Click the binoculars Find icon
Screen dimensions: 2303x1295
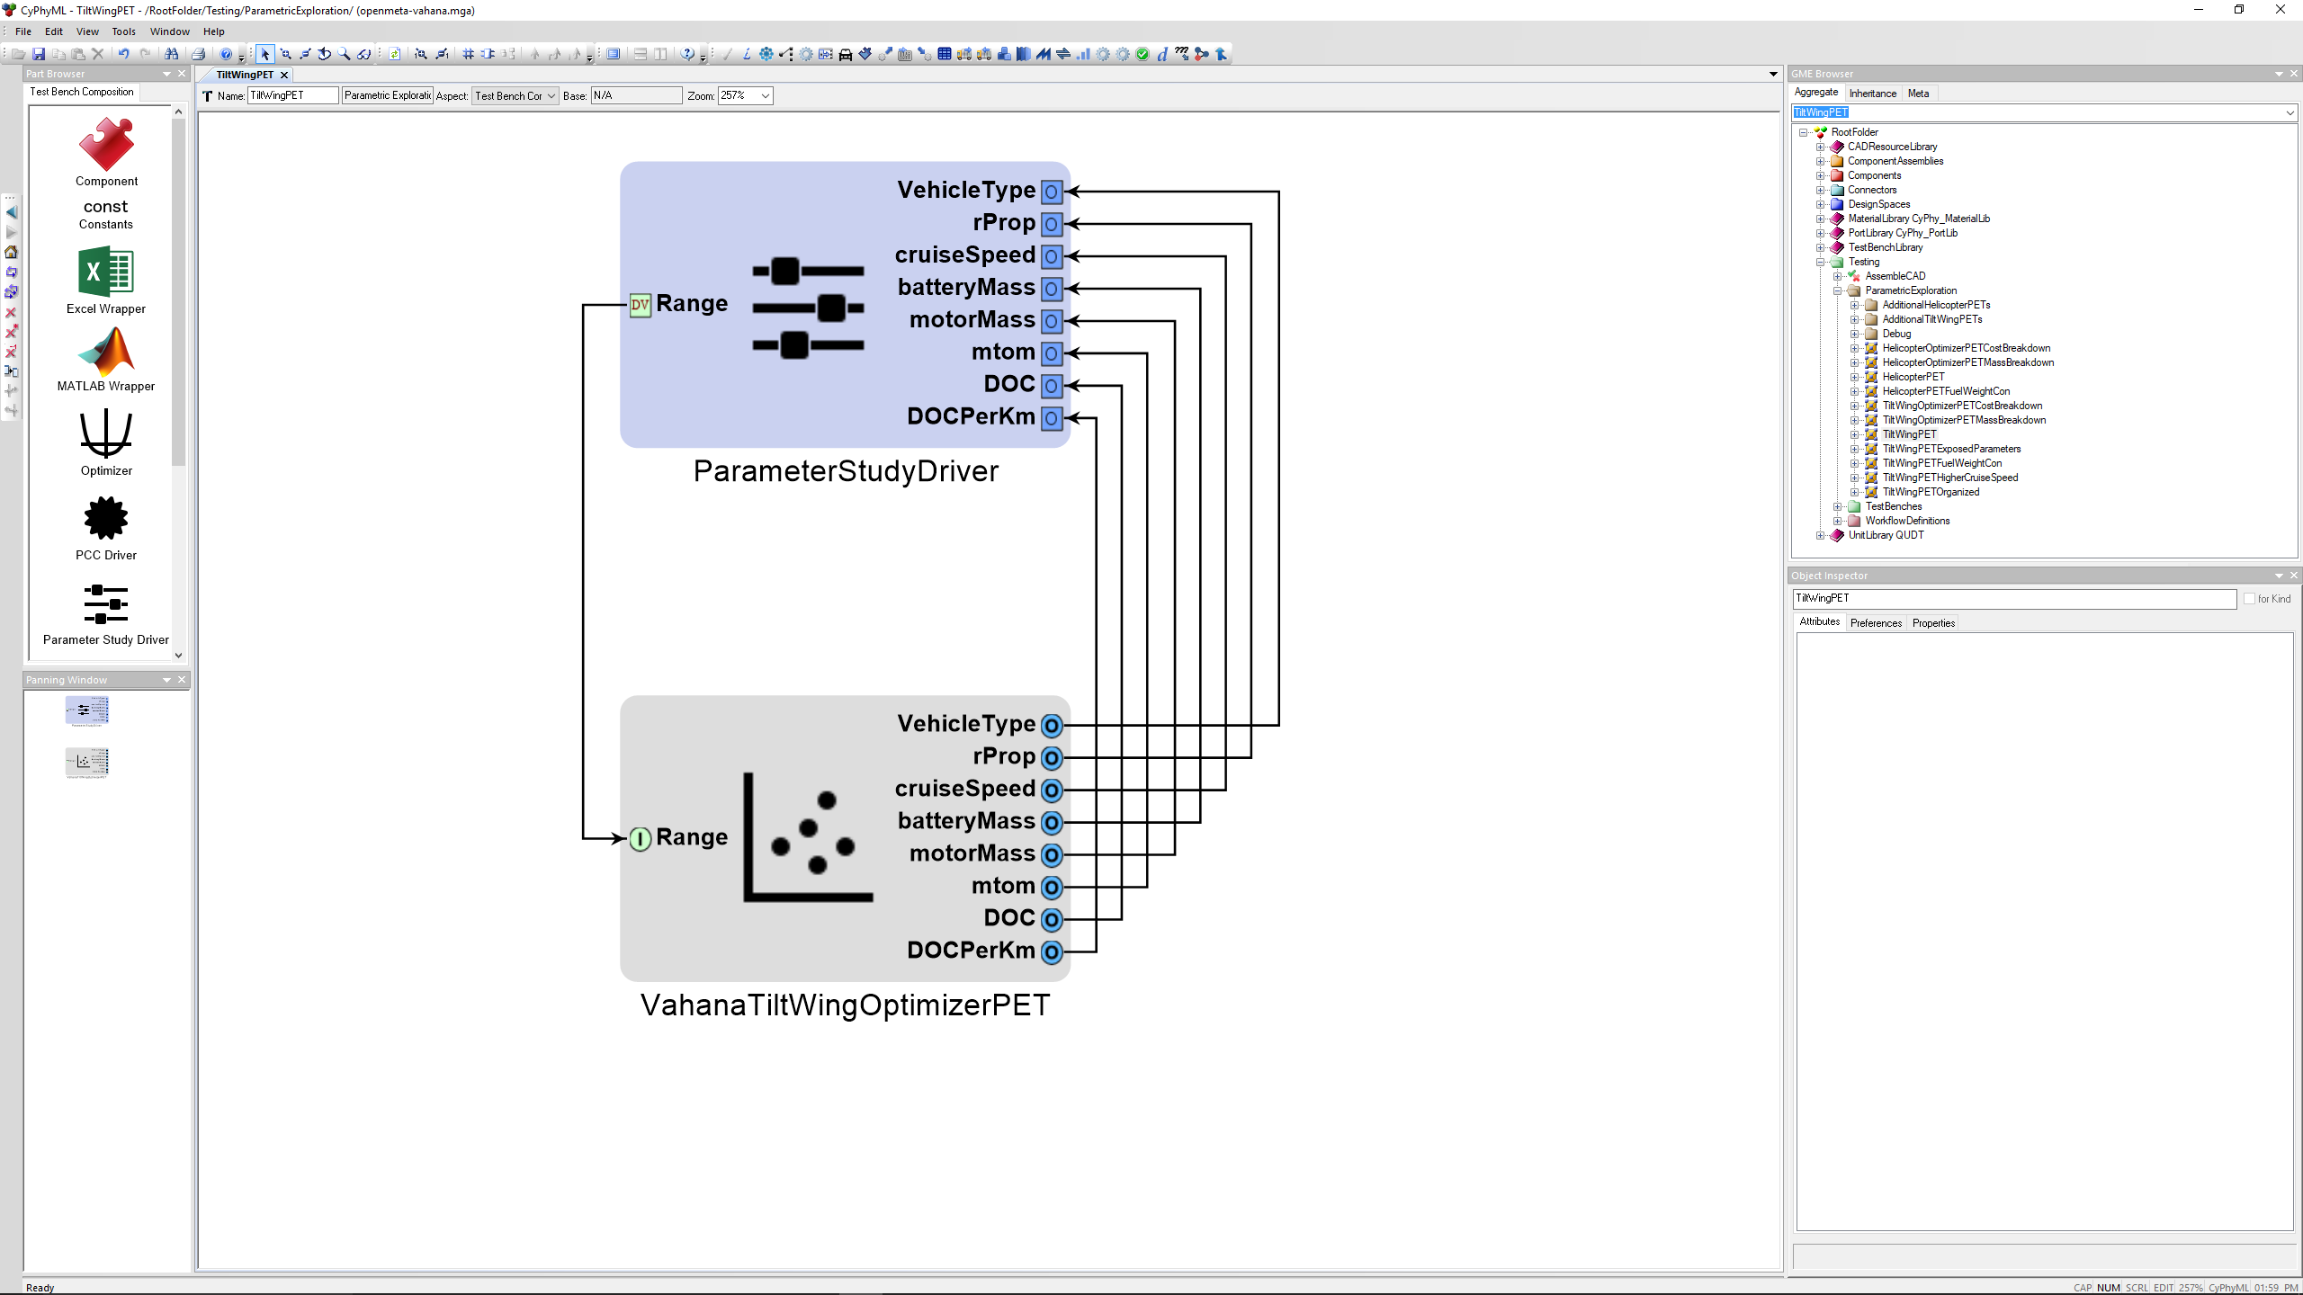coord(171,54)
